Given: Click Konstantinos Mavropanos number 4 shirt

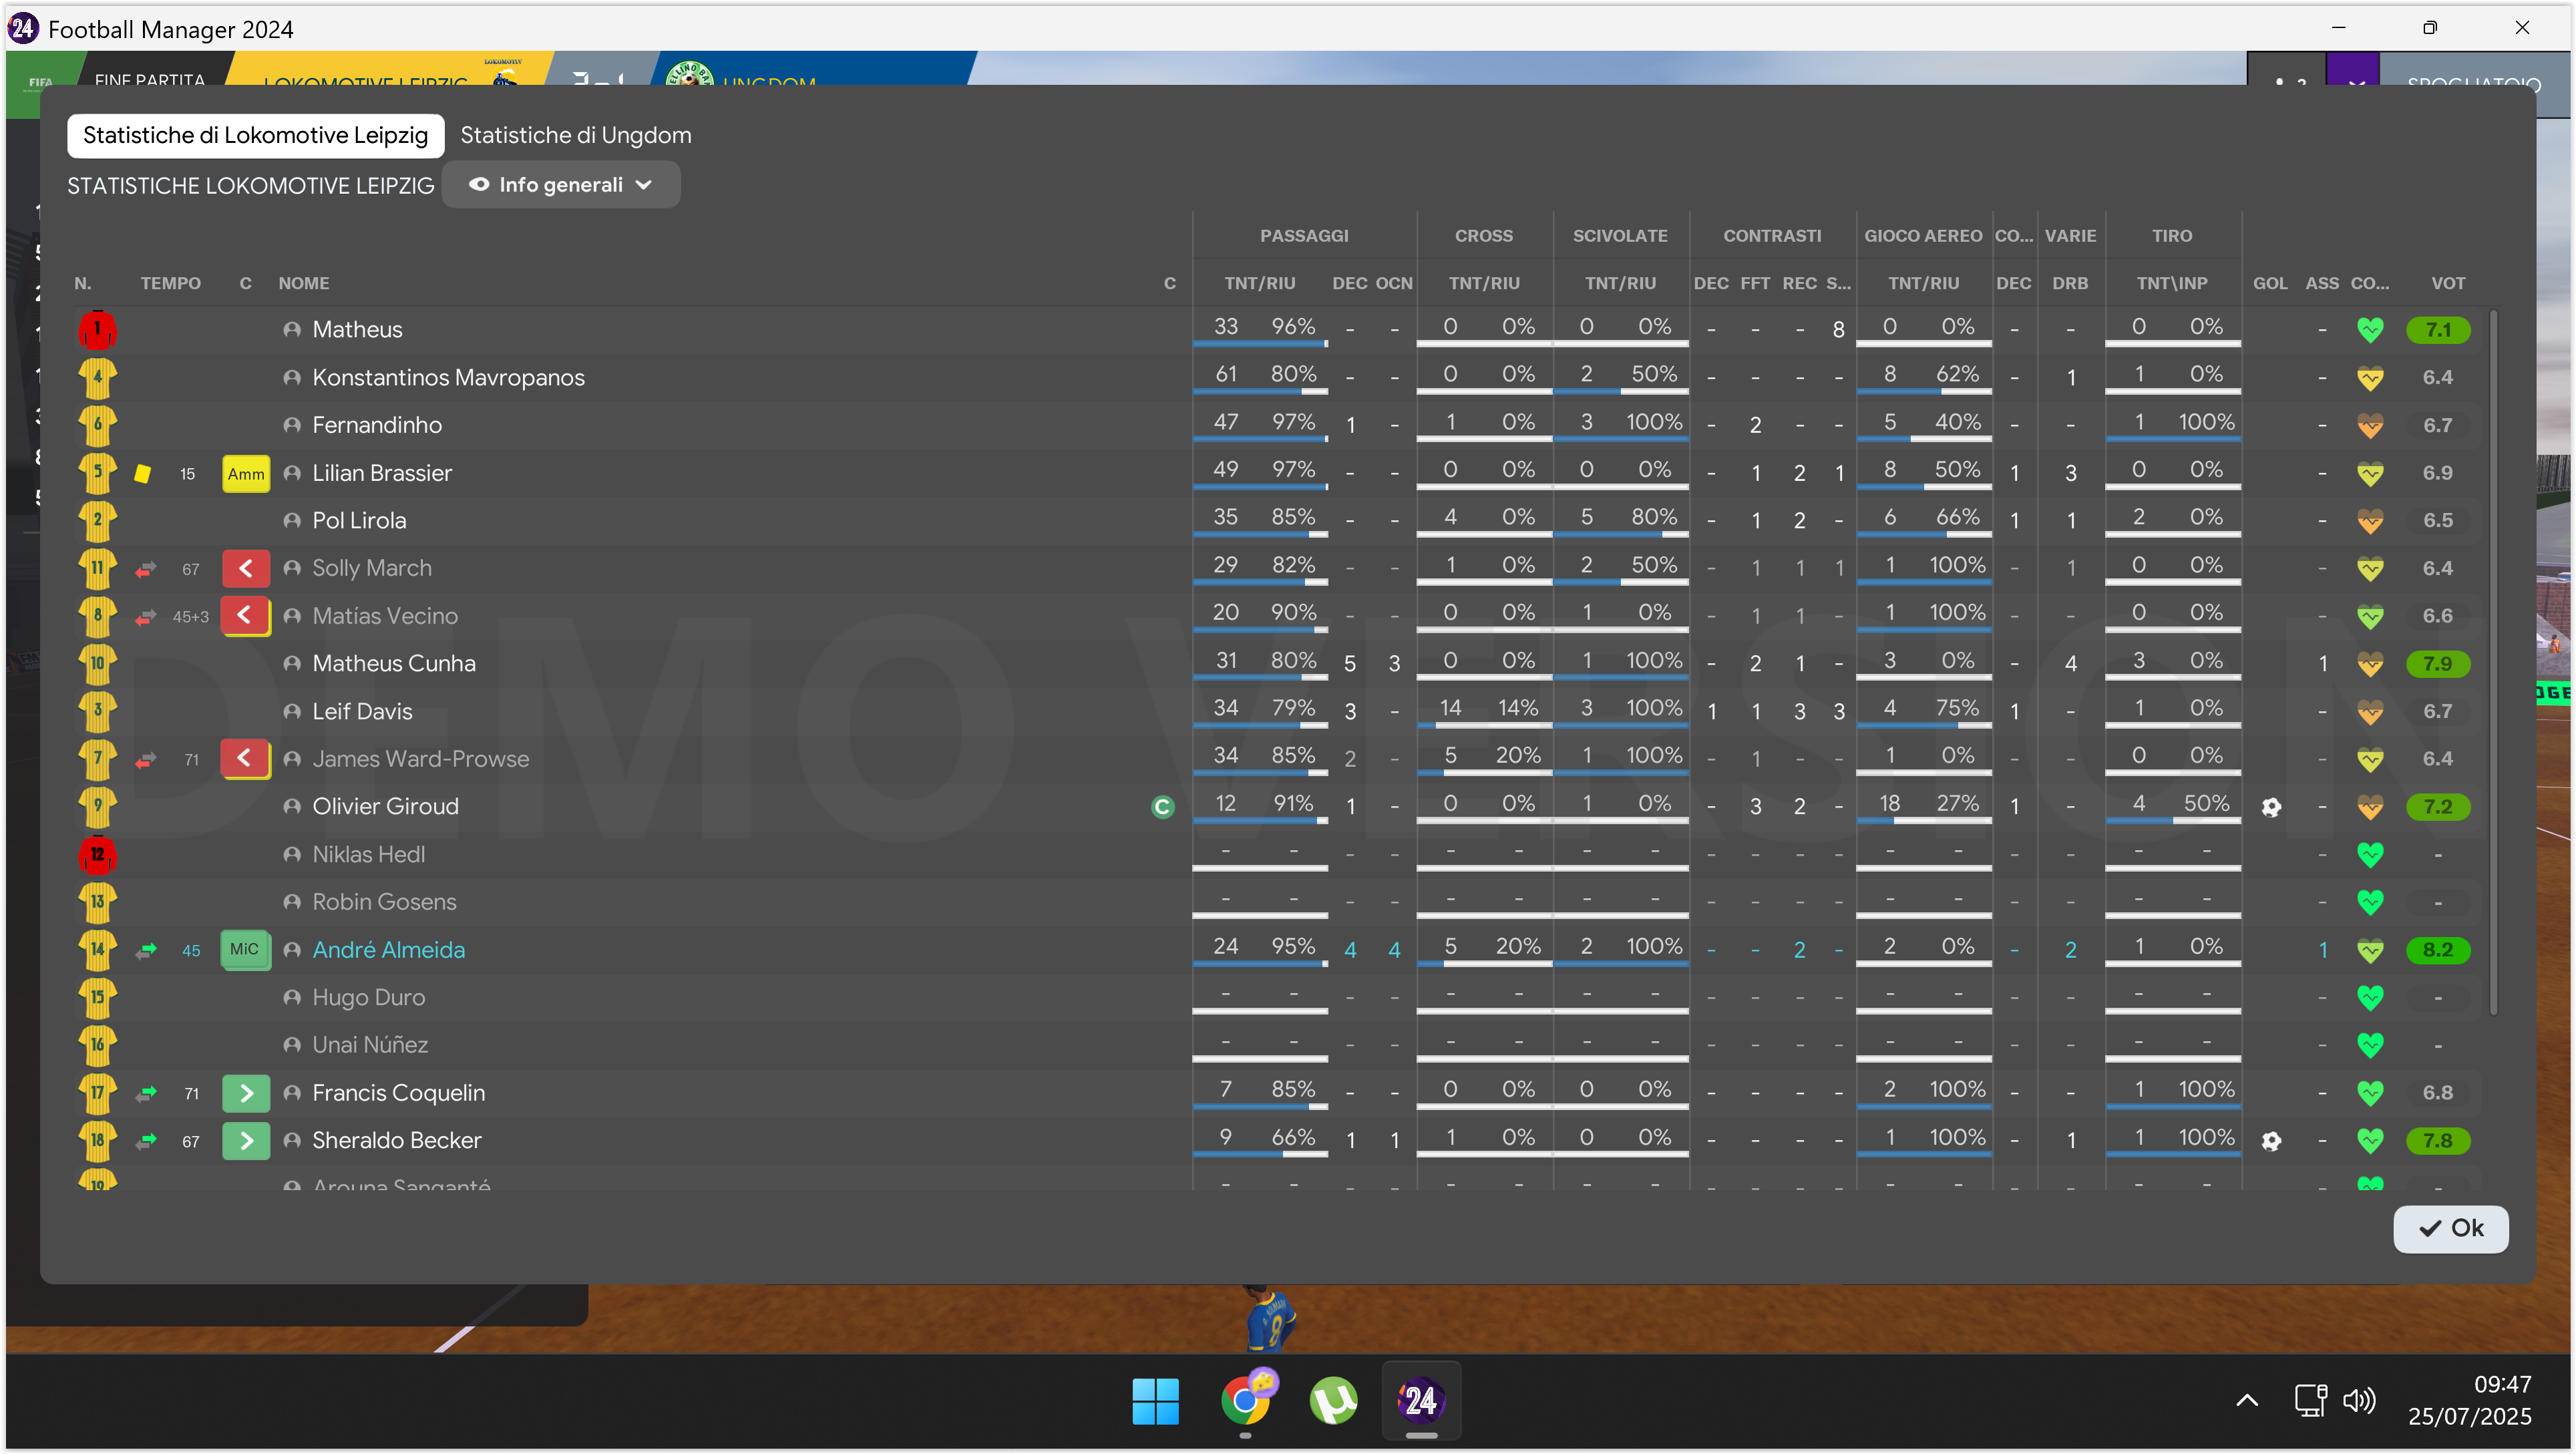Looking at the screenshot, I should click(x=97, y=378).
